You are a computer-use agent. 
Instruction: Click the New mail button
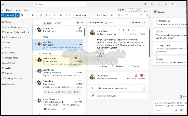[8, 15]
